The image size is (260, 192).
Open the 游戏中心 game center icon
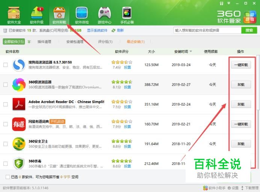[104, 15]
